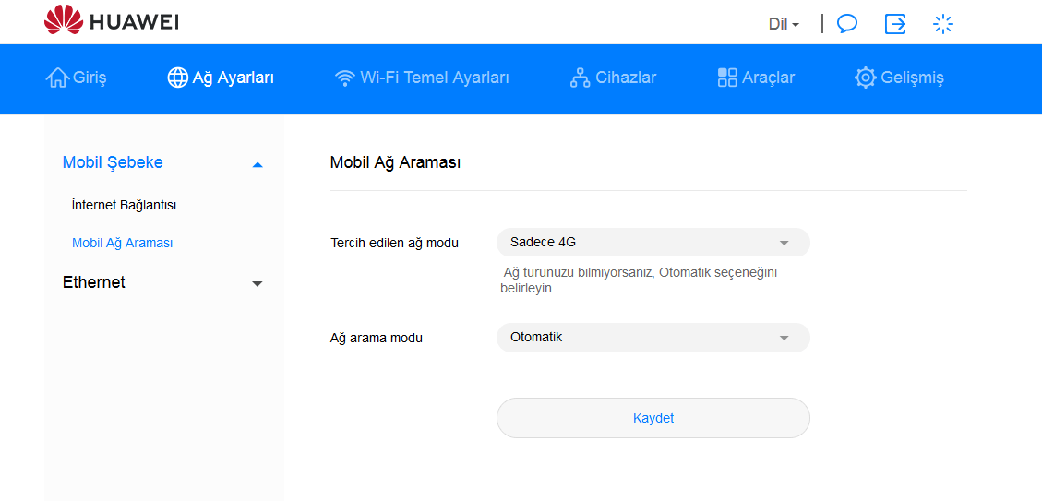Viewport: 1042px width, 501px height.
Task: Click the logout exit icon
Action: pos(895,24)
